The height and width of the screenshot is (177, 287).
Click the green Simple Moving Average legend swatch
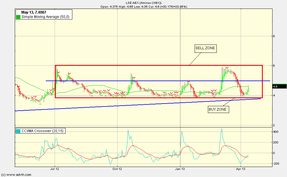tap(18, 17)
